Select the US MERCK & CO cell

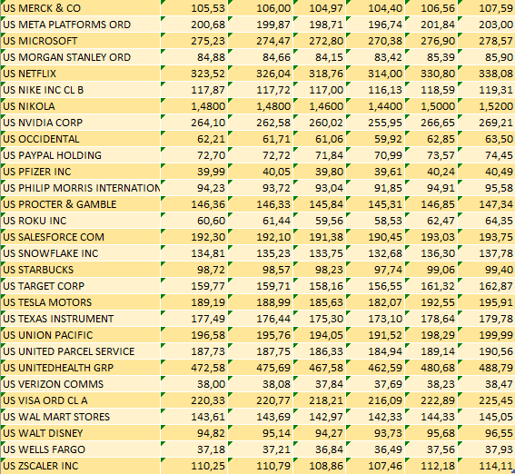pyautogui.click(x=81, y=8)
